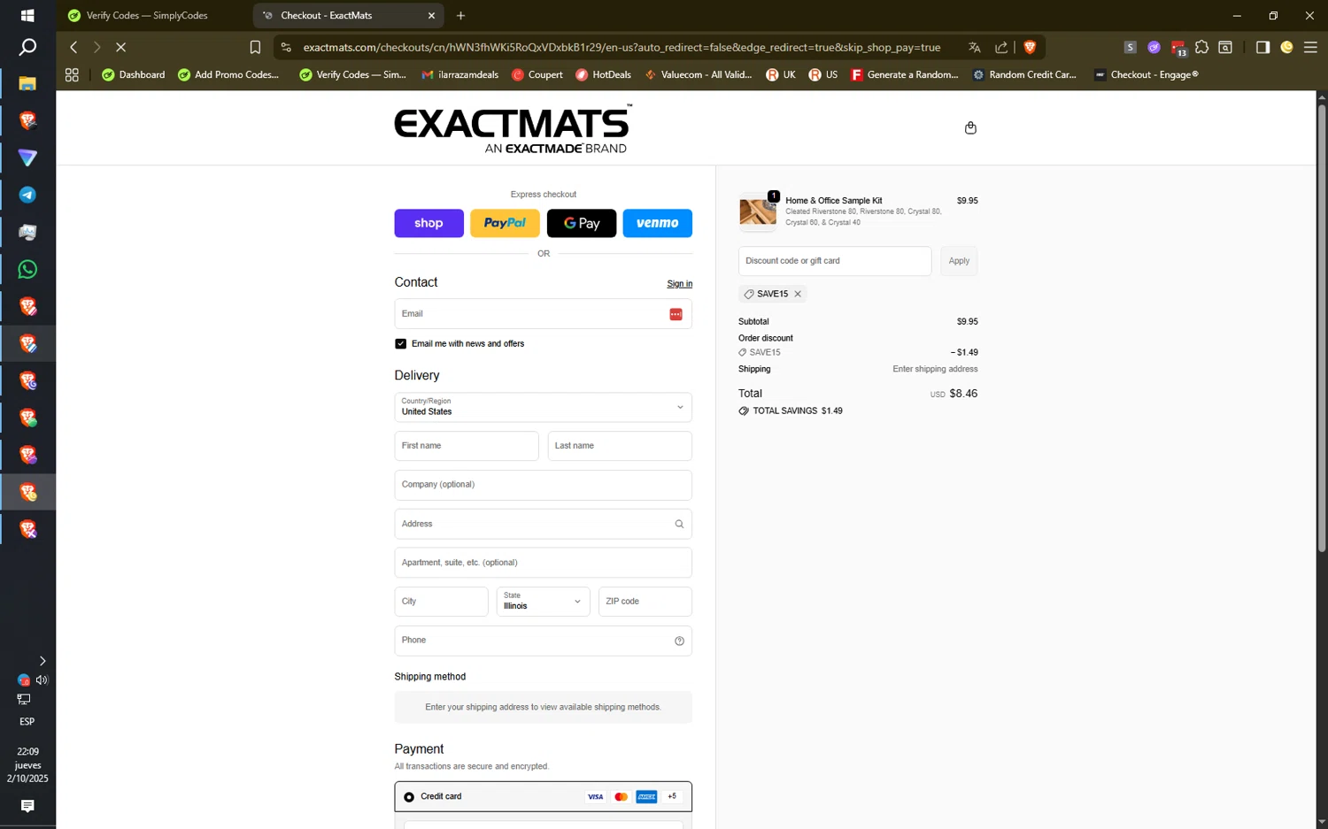Expand the +5 more card types badge
Screen dimensions: 1328x829
[672, 796]
